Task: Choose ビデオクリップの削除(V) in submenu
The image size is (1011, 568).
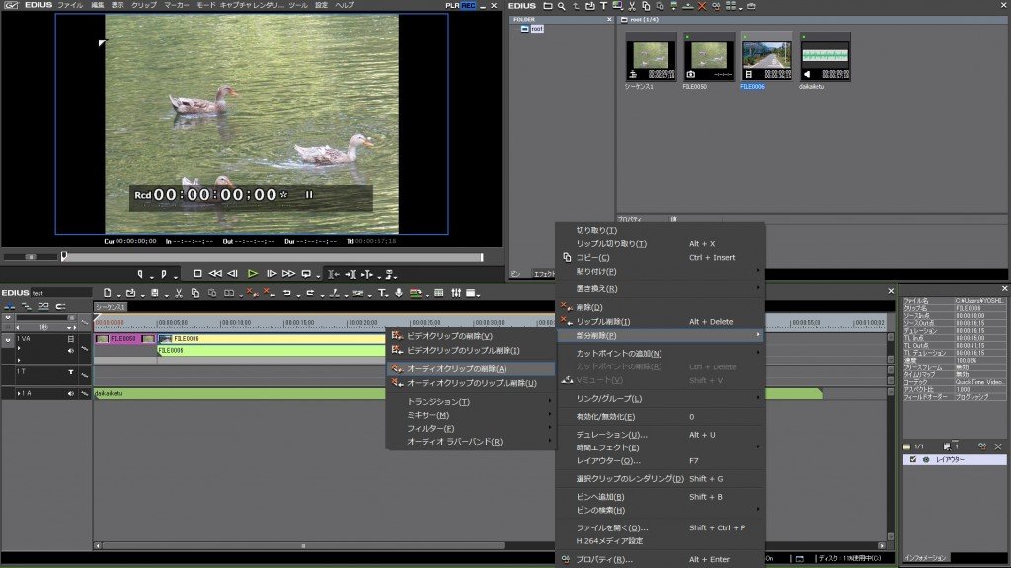Action: click(x=471, y=336)
